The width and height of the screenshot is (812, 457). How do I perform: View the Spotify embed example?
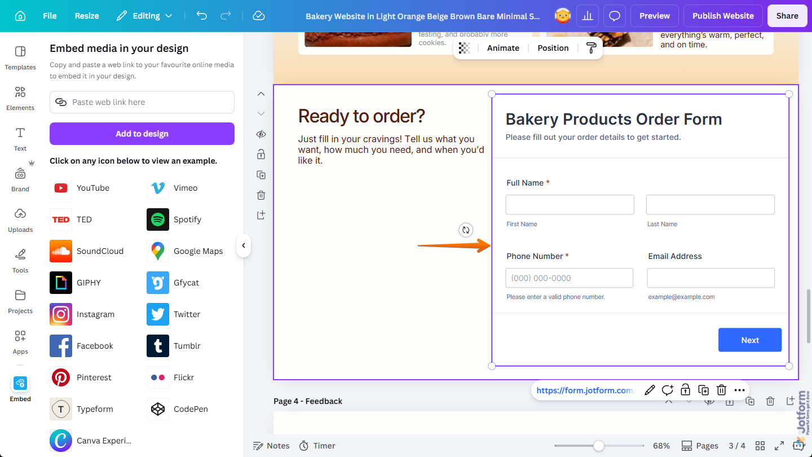click(x=174, y=219)
